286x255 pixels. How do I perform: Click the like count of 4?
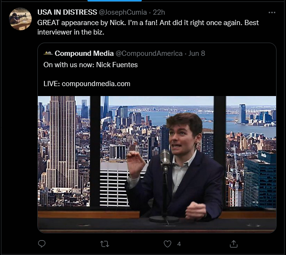[179, 244]
